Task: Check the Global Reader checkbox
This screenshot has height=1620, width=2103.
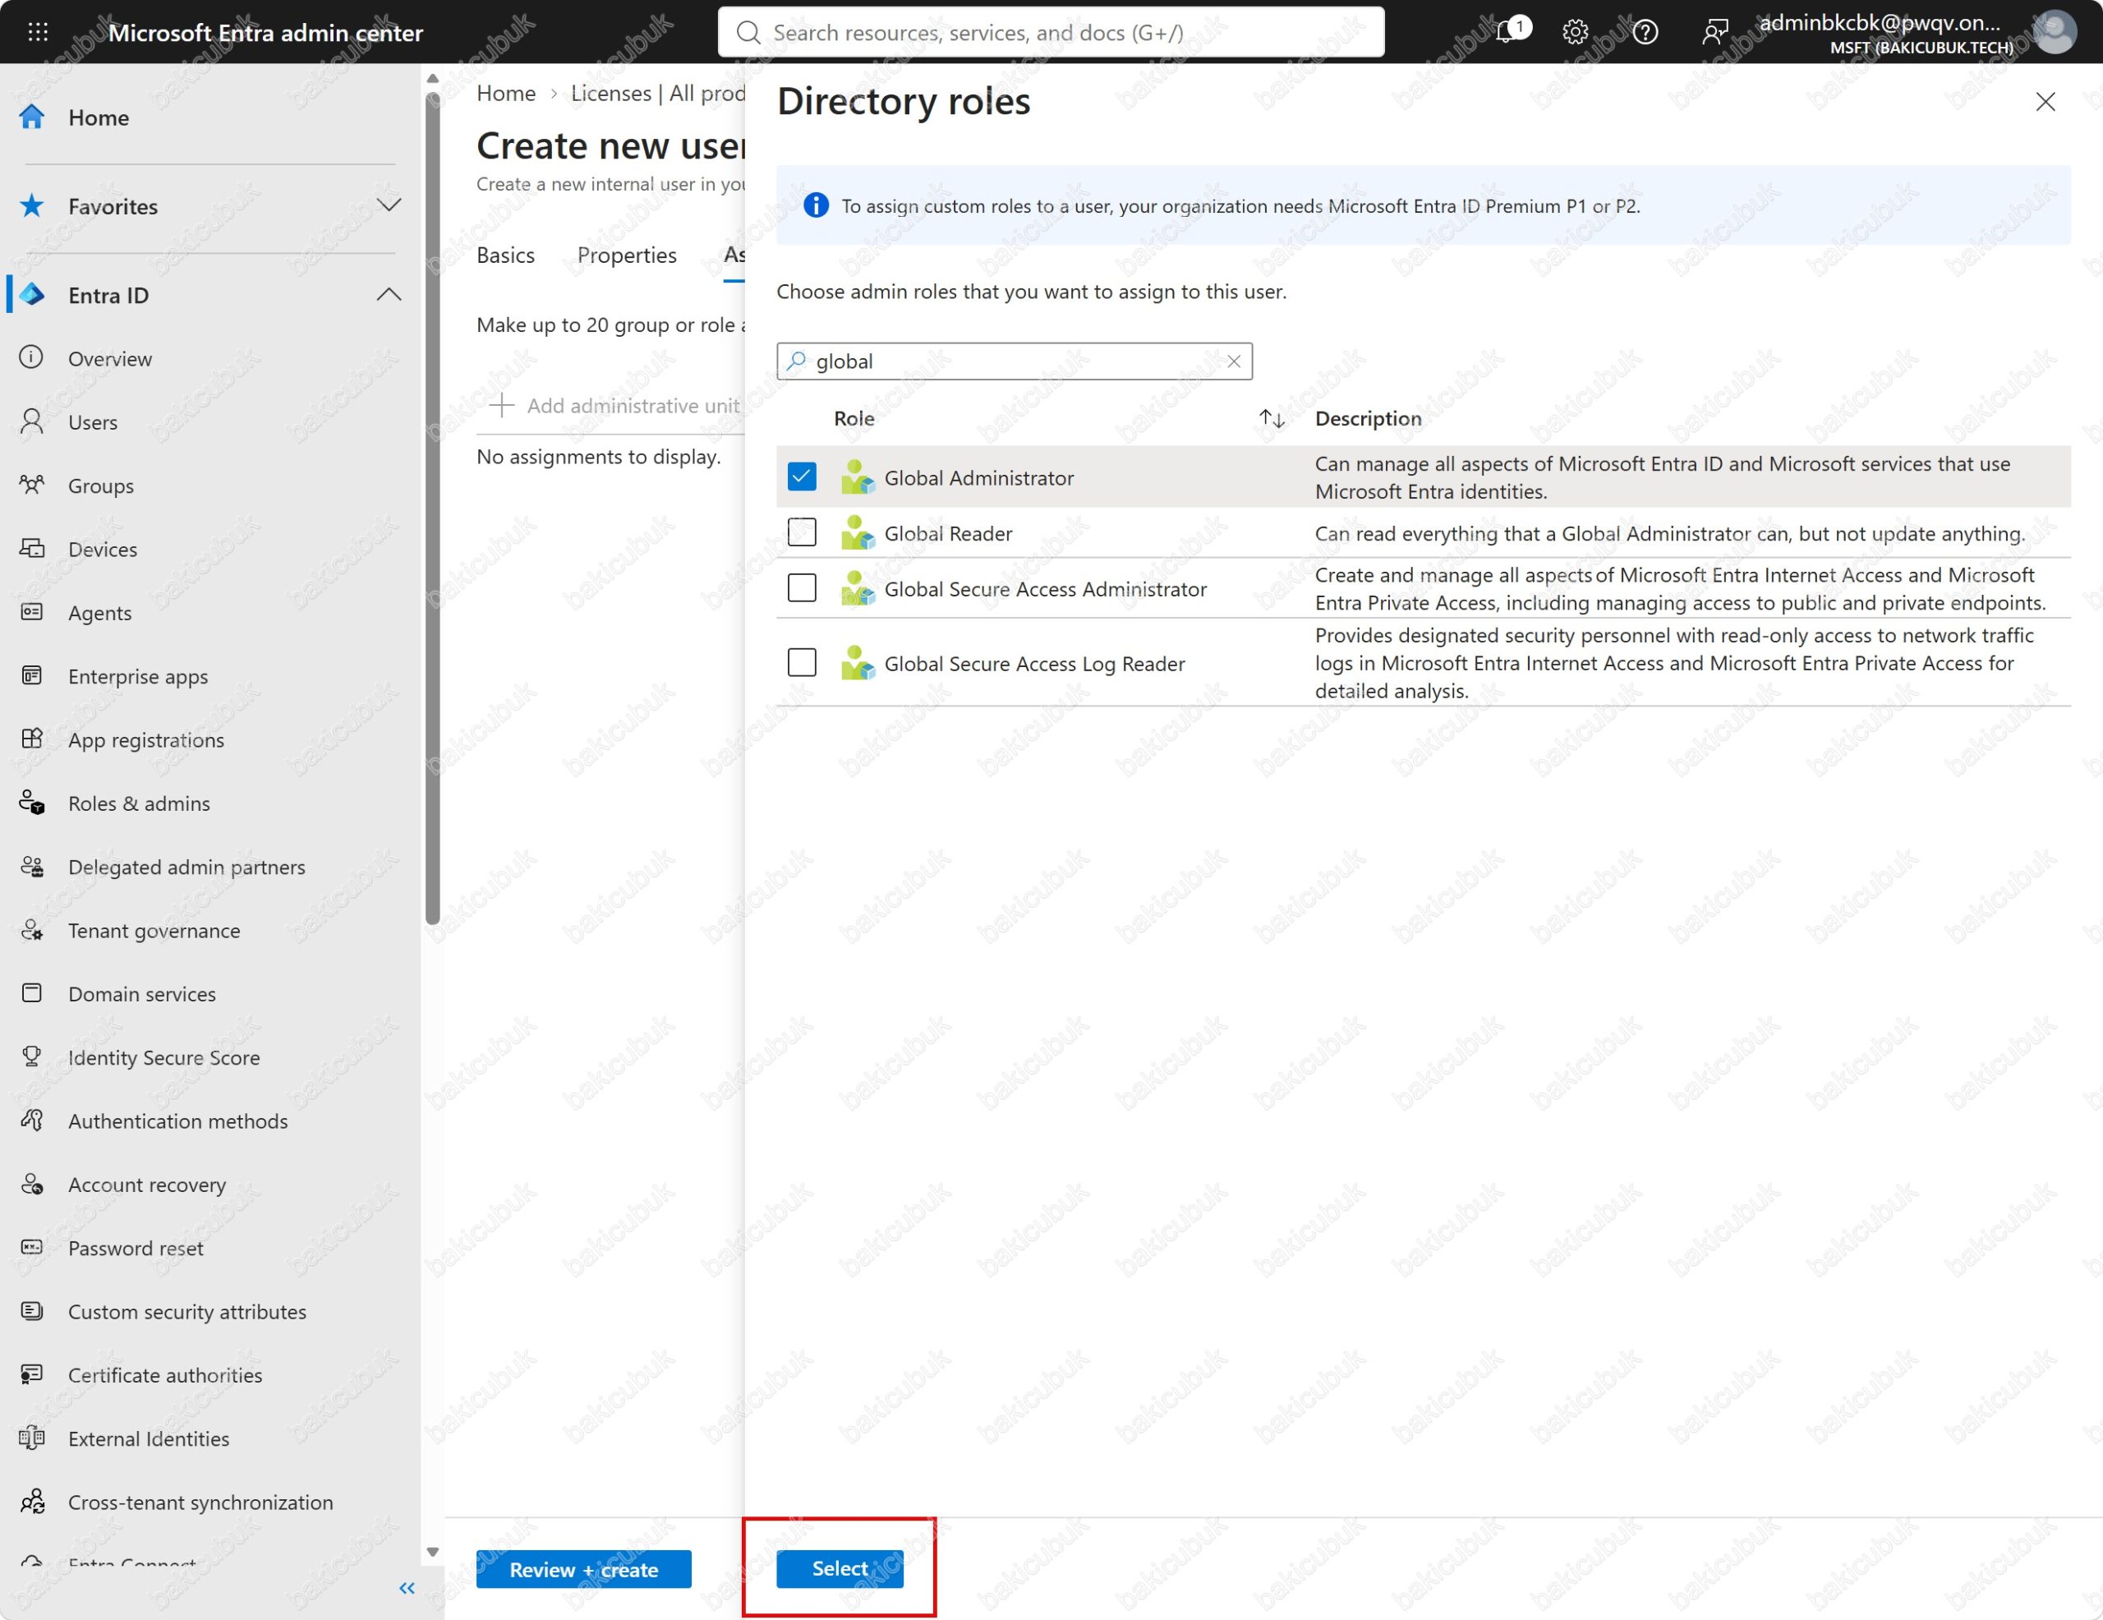Action: coord(802,532)
